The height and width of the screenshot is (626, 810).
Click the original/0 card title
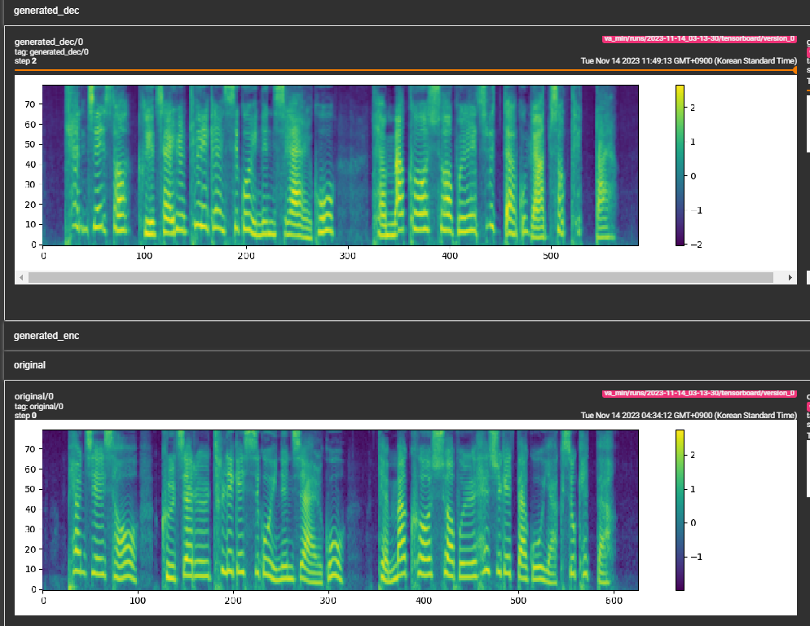(33, 396)
